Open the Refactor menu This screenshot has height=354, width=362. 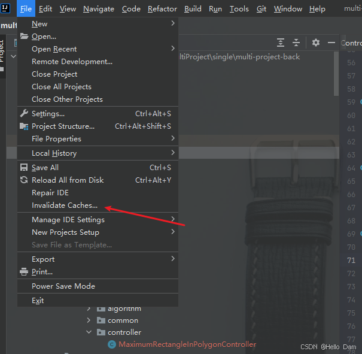[162, 9]
